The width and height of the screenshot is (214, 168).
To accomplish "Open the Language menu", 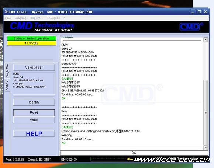I will click(x=21, y=18).
